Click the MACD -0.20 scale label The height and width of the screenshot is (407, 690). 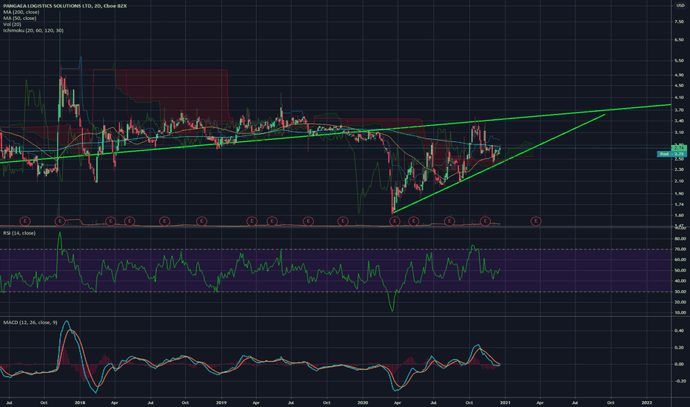[x=678, y=381]
